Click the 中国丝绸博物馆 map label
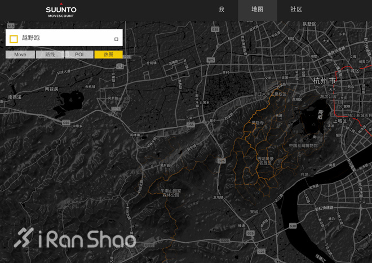 pos(303,145)
